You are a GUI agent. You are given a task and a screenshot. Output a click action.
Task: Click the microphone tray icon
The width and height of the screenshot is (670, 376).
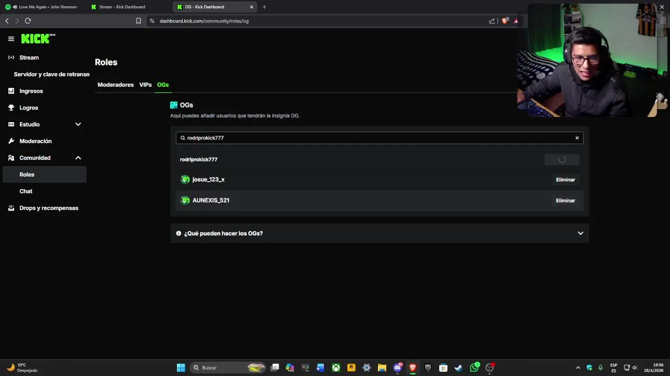[600, 368]
